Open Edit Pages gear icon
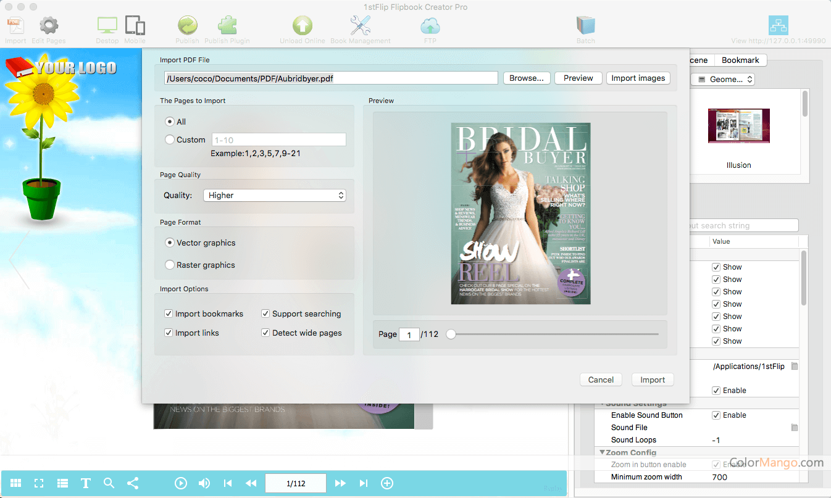Screen dimensions: 831x498 49,26
